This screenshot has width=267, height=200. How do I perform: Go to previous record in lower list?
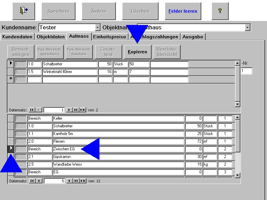[x=39, y=181]
